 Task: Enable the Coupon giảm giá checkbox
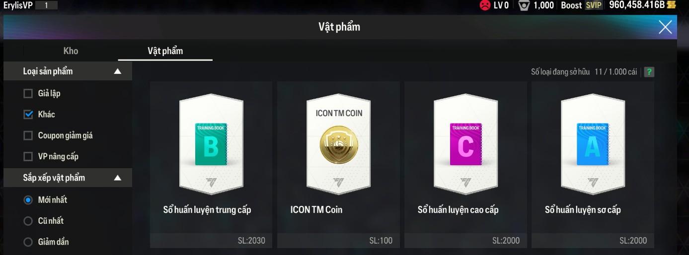[x=28, y=135]
